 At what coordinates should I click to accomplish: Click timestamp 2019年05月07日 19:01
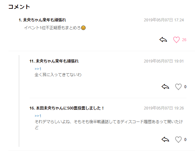[164, 61]
